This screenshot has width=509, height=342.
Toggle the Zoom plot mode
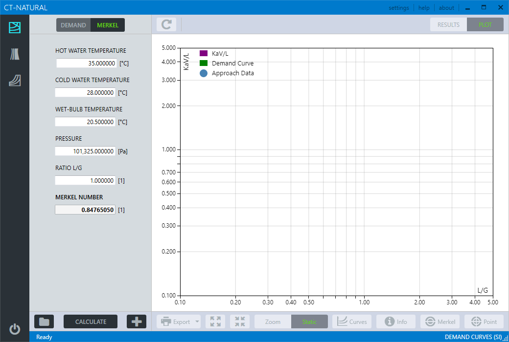(x=273, y=321)
